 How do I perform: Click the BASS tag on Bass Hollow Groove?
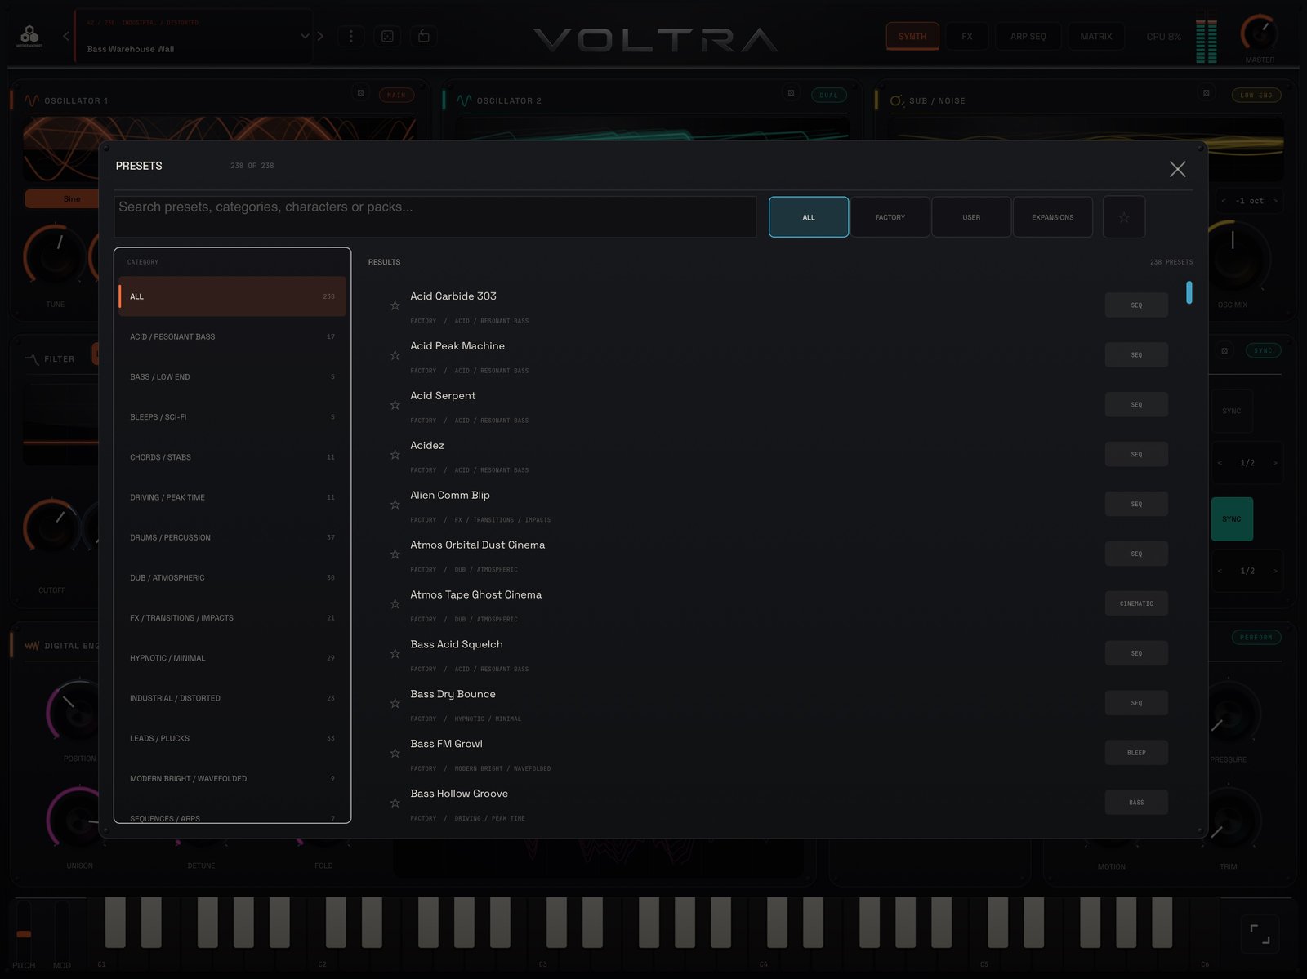1136,803
